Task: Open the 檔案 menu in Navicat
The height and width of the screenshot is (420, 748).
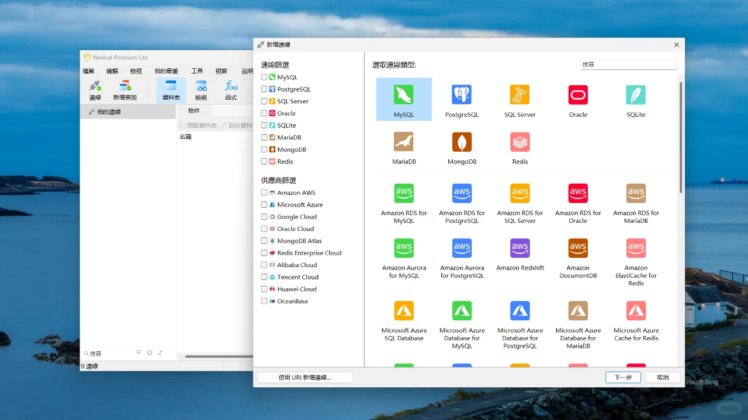Action: [89, 71]
